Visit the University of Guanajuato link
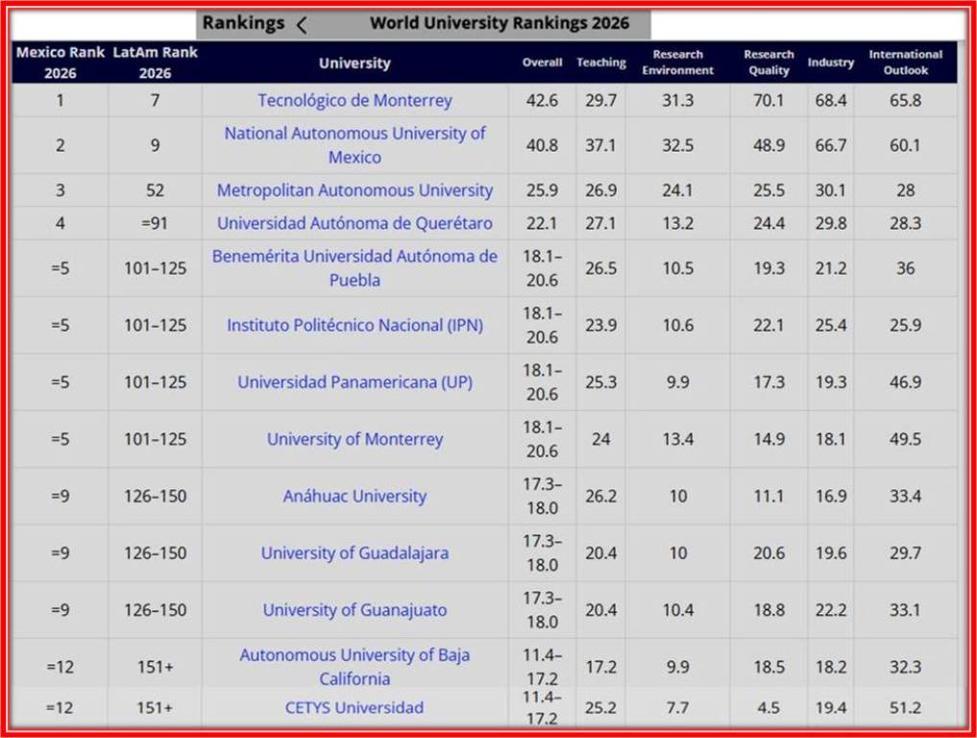Screen dimensions: 977x738 click(x=354, y=610)
